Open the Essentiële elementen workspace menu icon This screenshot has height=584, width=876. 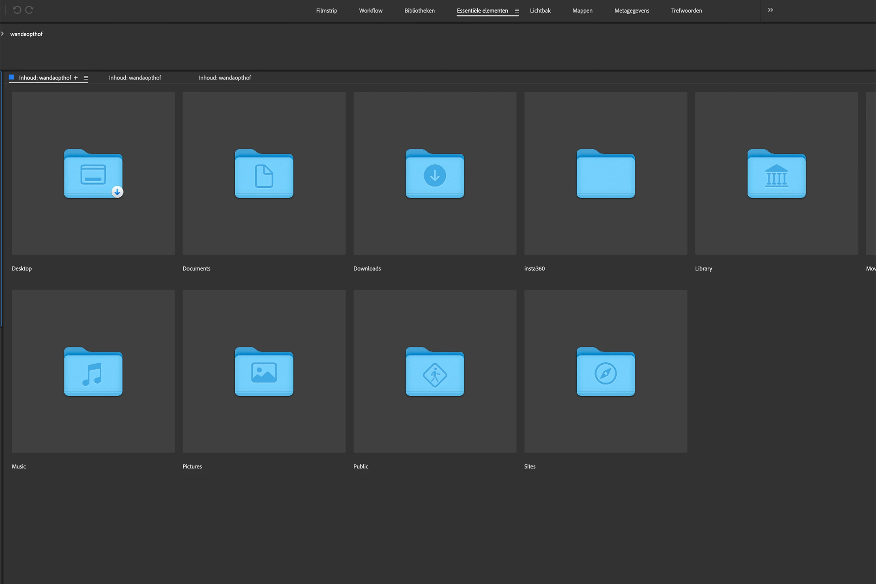(x=517, y=11)
